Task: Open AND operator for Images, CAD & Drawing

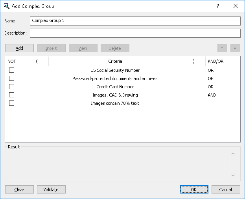Action: (212, 95)
